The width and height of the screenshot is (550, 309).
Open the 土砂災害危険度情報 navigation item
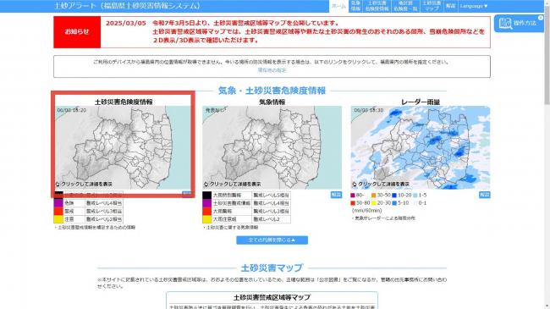coord(377,6)
